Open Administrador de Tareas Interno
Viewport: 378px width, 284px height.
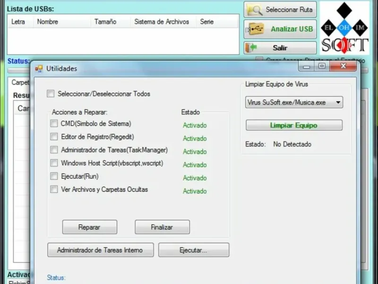[101, 250]
